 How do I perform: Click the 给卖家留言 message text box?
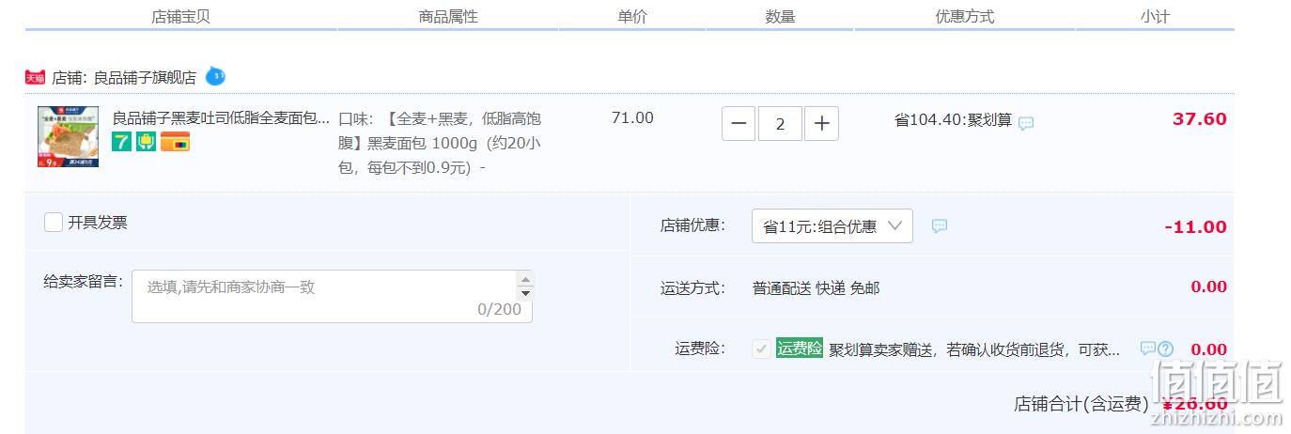[332, 296]
